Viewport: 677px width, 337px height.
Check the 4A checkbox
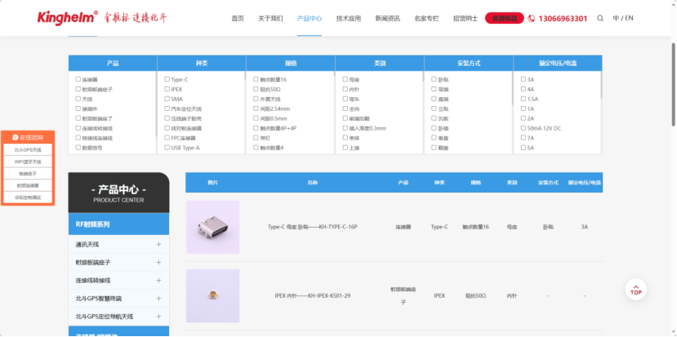(523, 89)
